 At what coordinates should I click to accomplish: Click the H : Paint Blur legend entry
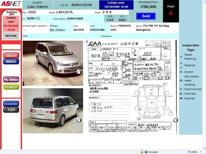pyautogui.click(x=188, y=94)
